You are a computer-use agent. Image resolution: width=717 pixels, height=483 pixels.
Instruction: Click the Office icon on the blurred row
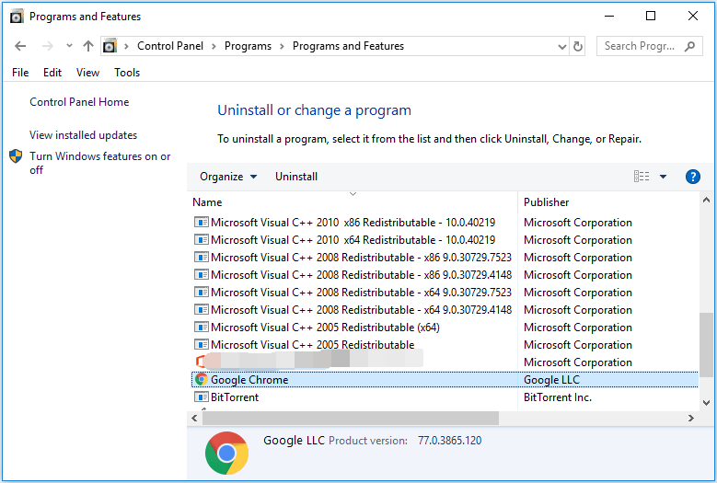click(x=200, y=362)
